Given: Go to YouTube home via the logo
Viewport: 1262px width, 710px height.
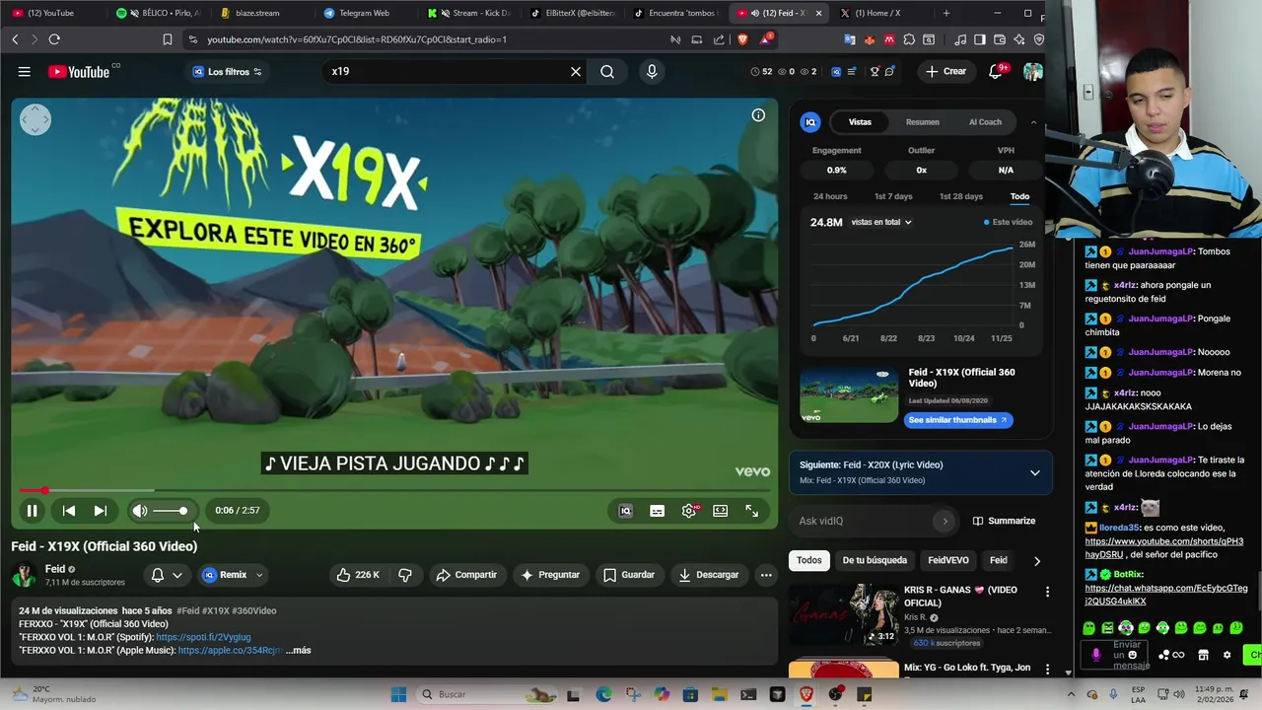Looking at the screenshot, I should (x=79, y=71).
